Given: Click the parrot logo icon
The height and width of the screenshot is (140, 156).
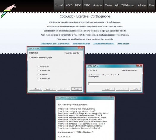Looking at the screenshot, I should [8, 11].
